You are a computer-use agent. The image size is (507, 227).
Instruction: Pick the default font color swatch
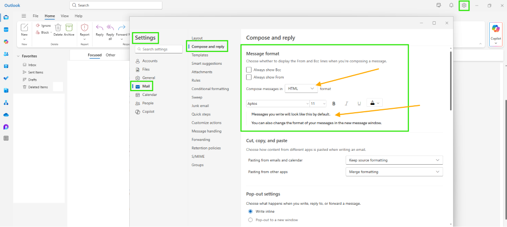[x=372, y=103]
